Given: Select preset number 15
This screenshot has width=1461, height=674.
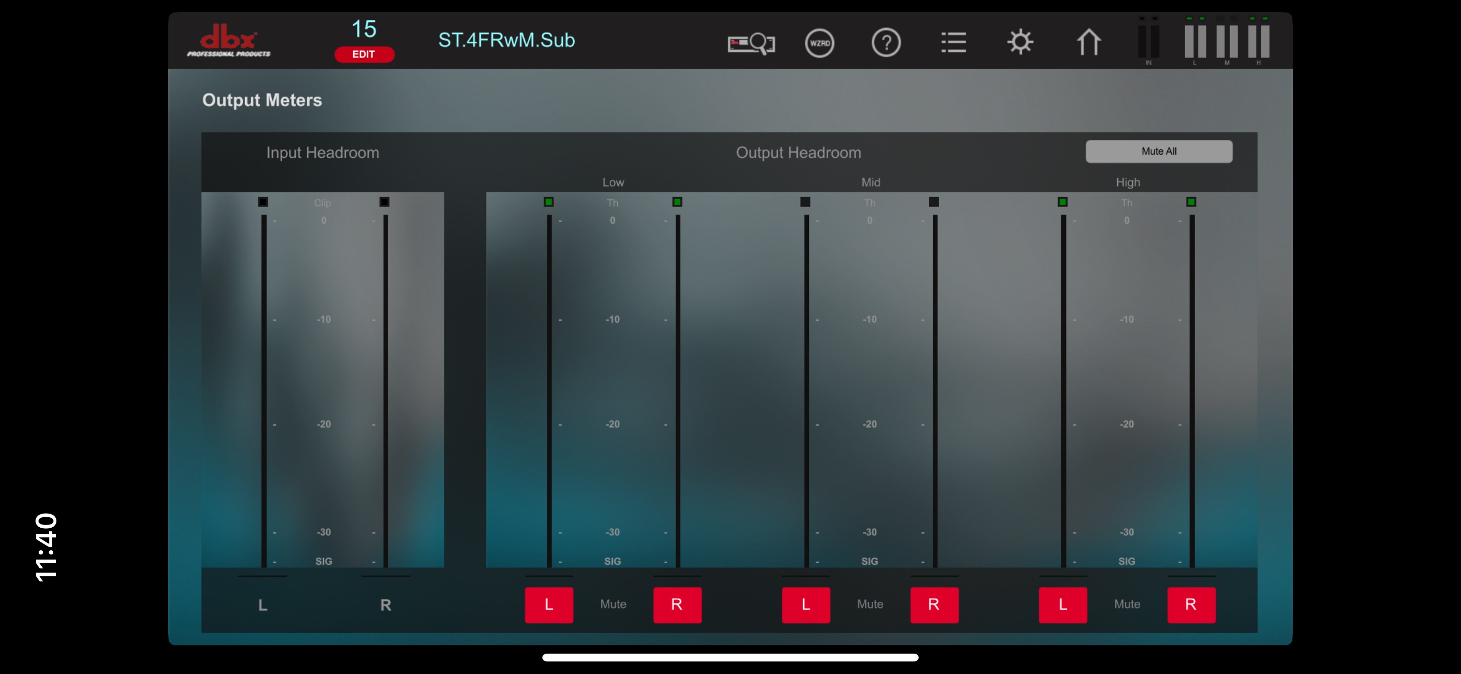Looking at the screenshot, I should [x=364, y=29].
